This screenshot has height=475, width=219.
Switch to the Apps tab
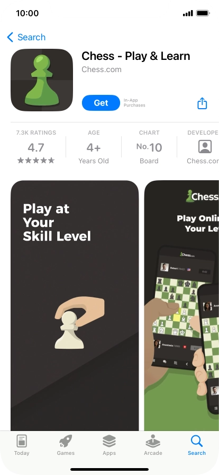109,445
